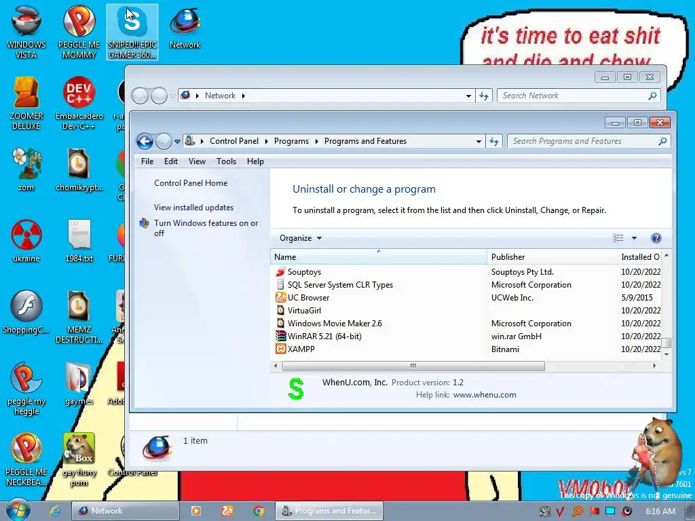Open the View menu
Image resolution: width=695 pixels, height=521 pixels.
[x=197, y=161]
